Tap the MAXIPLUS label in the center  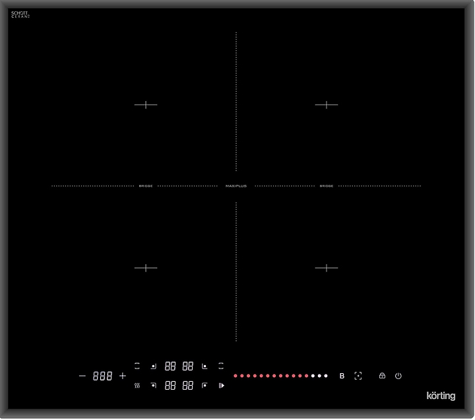236,186
